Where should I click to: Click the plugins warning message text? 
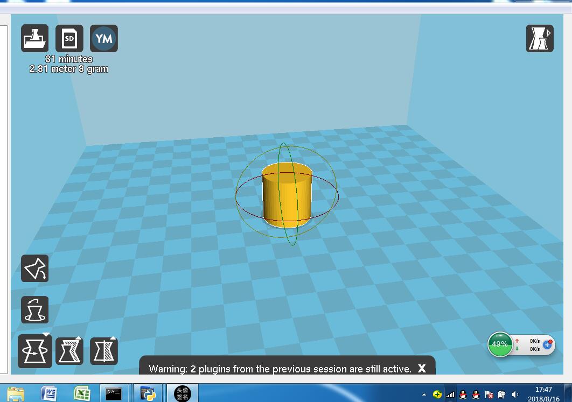pyautogui.click(x=280, y=369)
